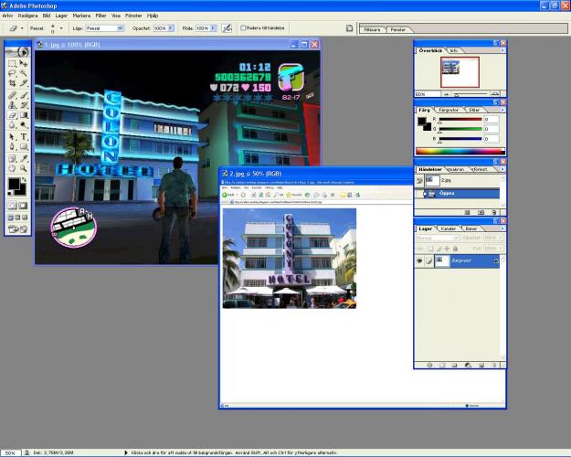Choose the Move tool in toolbox
The height and width of the screenshot is (457, 571).
pyautogui.click(x=23, y=64)
